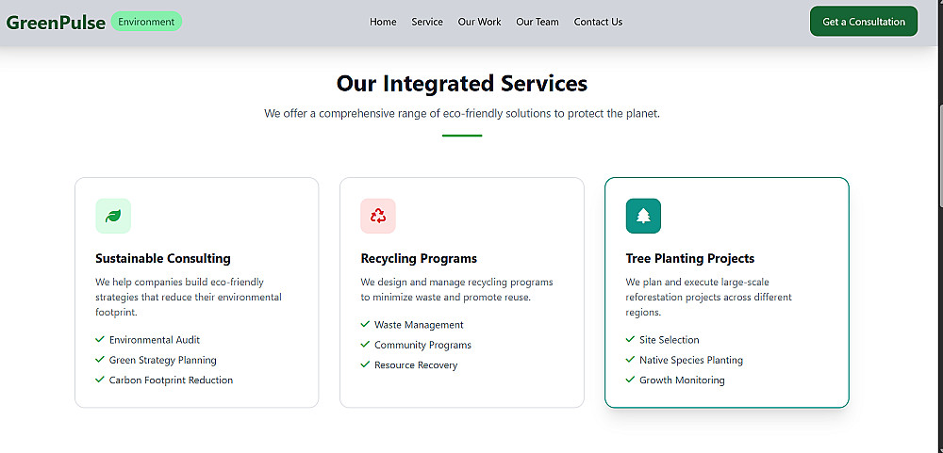The image size is (943, 453).
Task: Go to the Service navigation link
Action: click(x=427, y=22)
